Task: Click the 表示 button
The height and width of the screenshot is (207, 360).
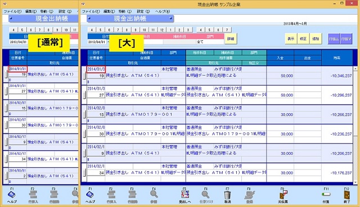Action: (x=291, y=39)
